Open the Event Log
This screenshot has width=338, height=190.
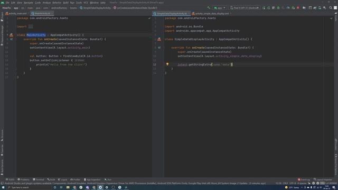[x=304, y=179]
